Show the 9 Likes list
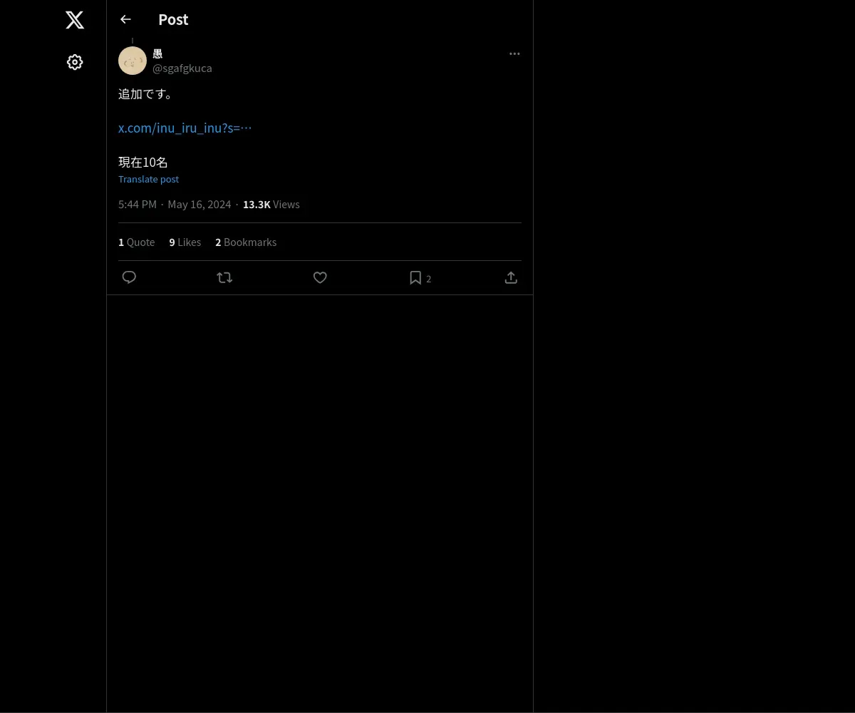The height and width of the screenshot is (713, 855). click(185, 242)
